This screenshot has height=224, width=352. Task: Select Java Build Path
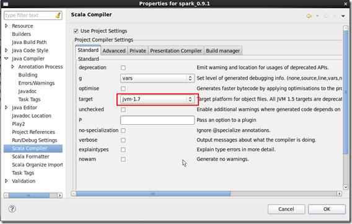29,42
